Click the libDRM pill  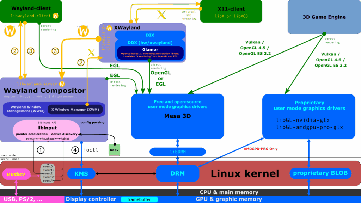pos(178,152)
